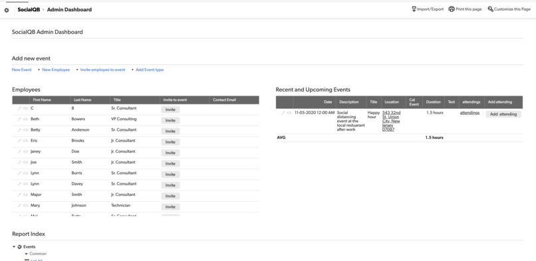The height and width of the screenshot is (261, 536).
Task: Edit employee Lynn Davey with pencil icon
Action: pyautogui.click(x=19, y=184)
